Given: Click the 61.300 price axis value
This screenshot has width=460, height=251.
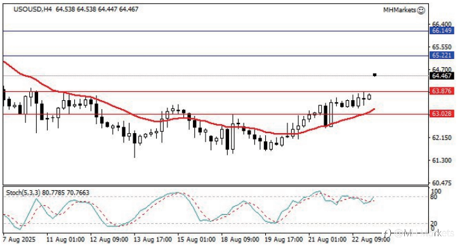Looking at the screenshot, I should pos(442,160).
